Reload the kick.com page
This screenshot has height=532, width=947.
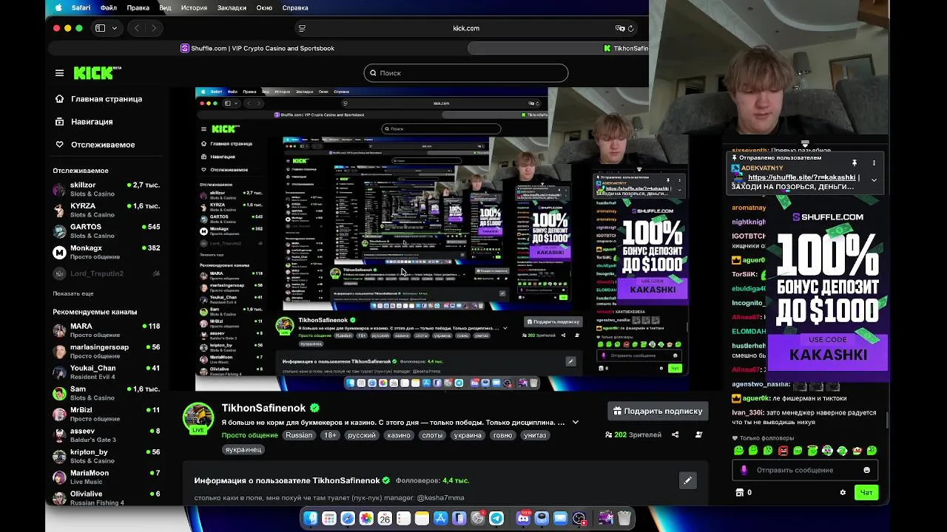click(631, 28)
